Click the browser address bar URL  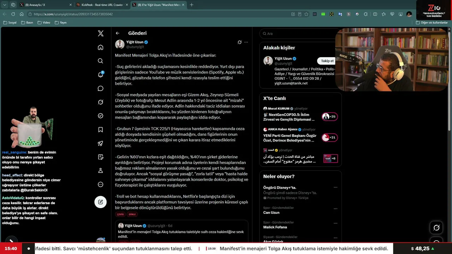(x=73, y=14)
